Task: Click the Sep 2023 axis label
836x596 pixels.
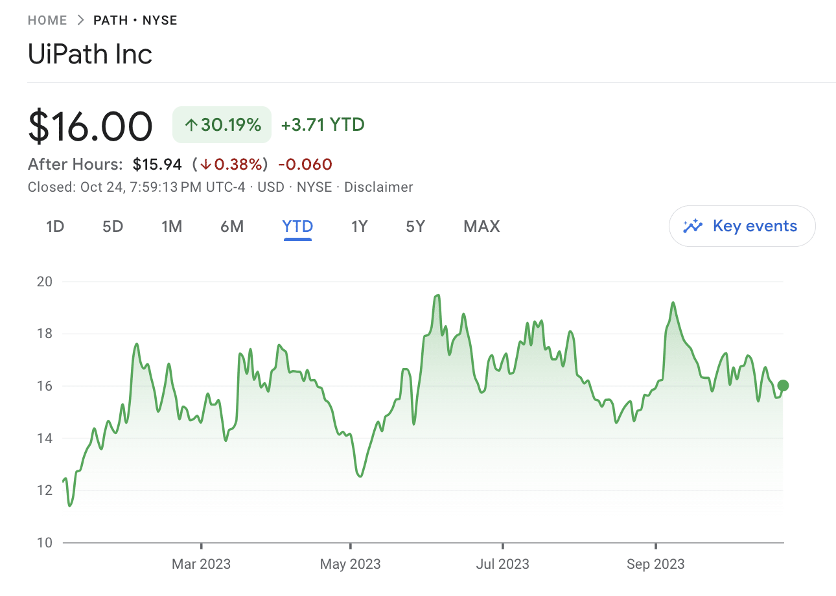Action: (x=655, y=564)
